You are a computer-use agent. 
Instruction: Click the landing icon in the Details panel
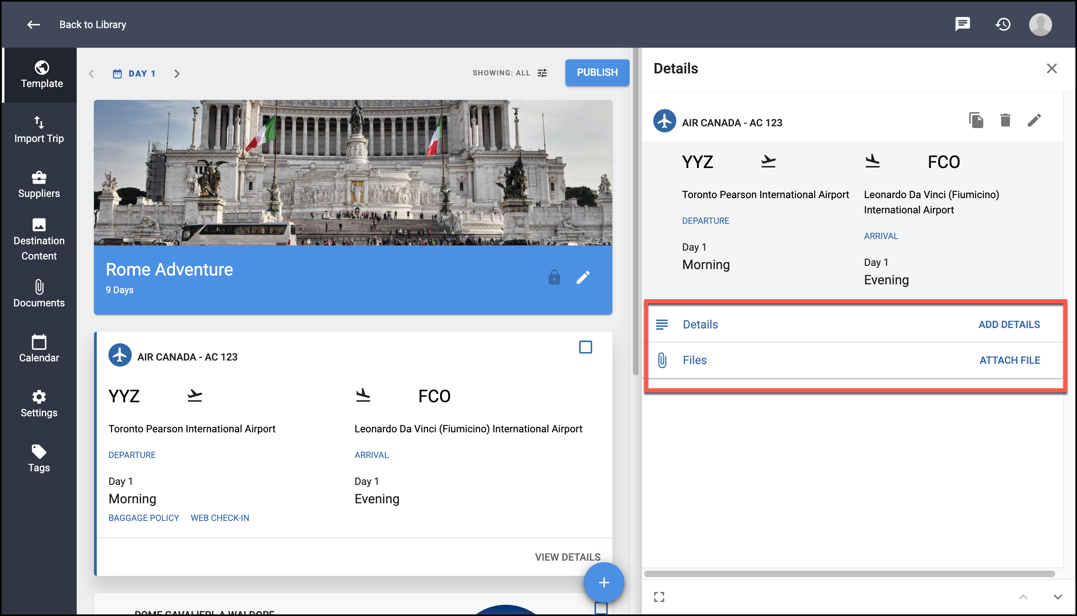[873, 161]
